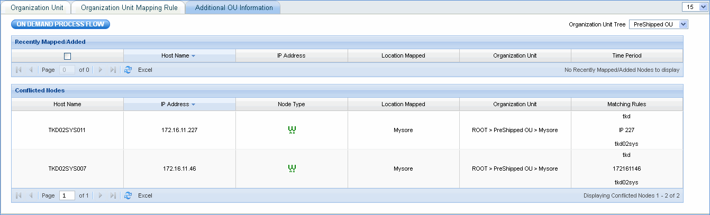Click the refresh icon in Recently Mapped pager

click(x=128, y=70)
